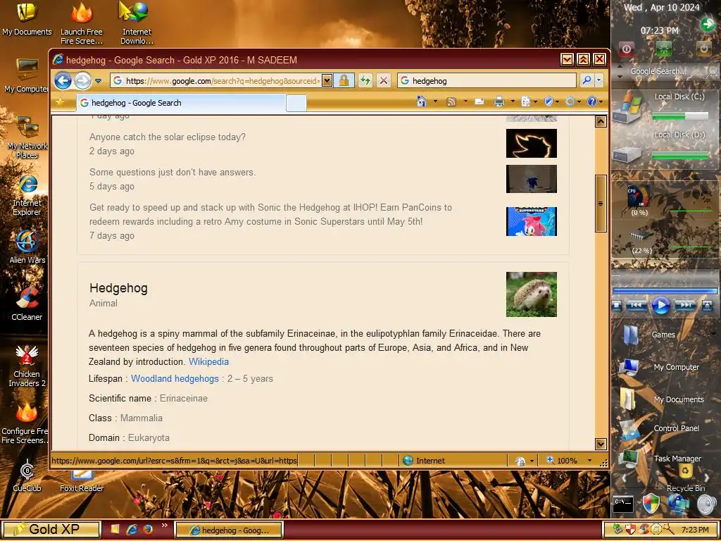The image size is (721, 541).
Task: Click the magnifier Search button in toolbar
Action: click(587, 80)
